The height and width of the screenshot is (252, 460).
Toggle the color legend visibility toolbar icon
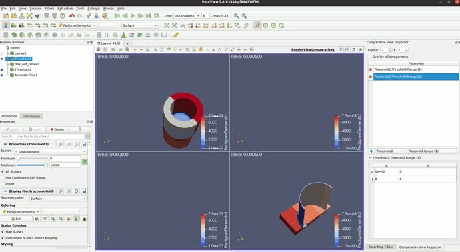(x=6, y=25)
